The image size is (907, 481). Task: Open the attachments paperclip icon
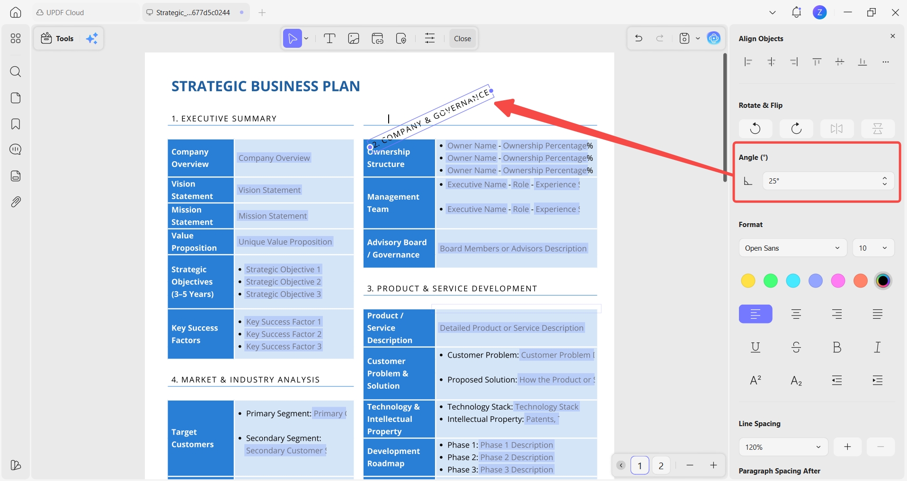click(x=16, y=202)
